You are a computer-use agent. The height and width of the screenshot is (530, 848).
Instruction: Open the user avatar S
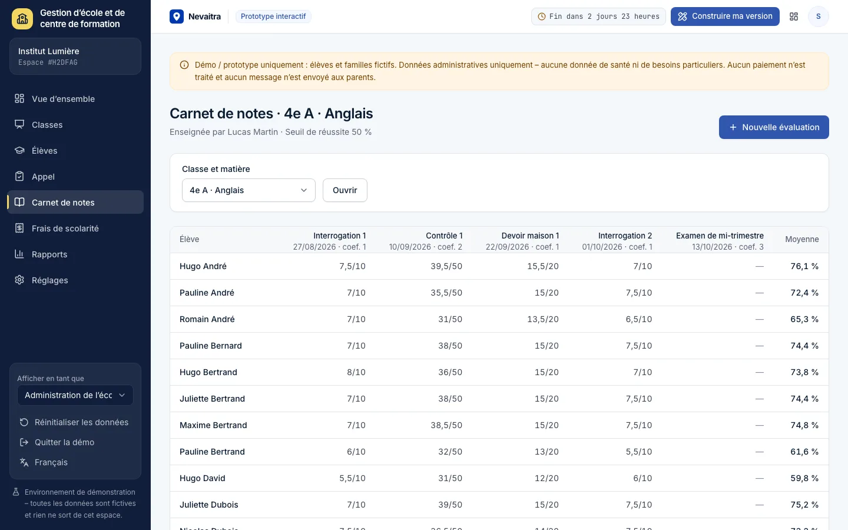[x=818, y=16]
